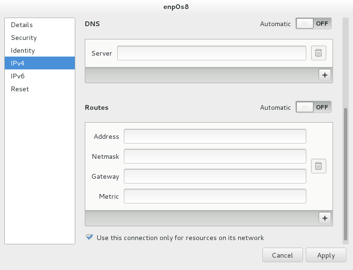
Task: Toggle the DNS Automatic switch
Action: [313, 24]
